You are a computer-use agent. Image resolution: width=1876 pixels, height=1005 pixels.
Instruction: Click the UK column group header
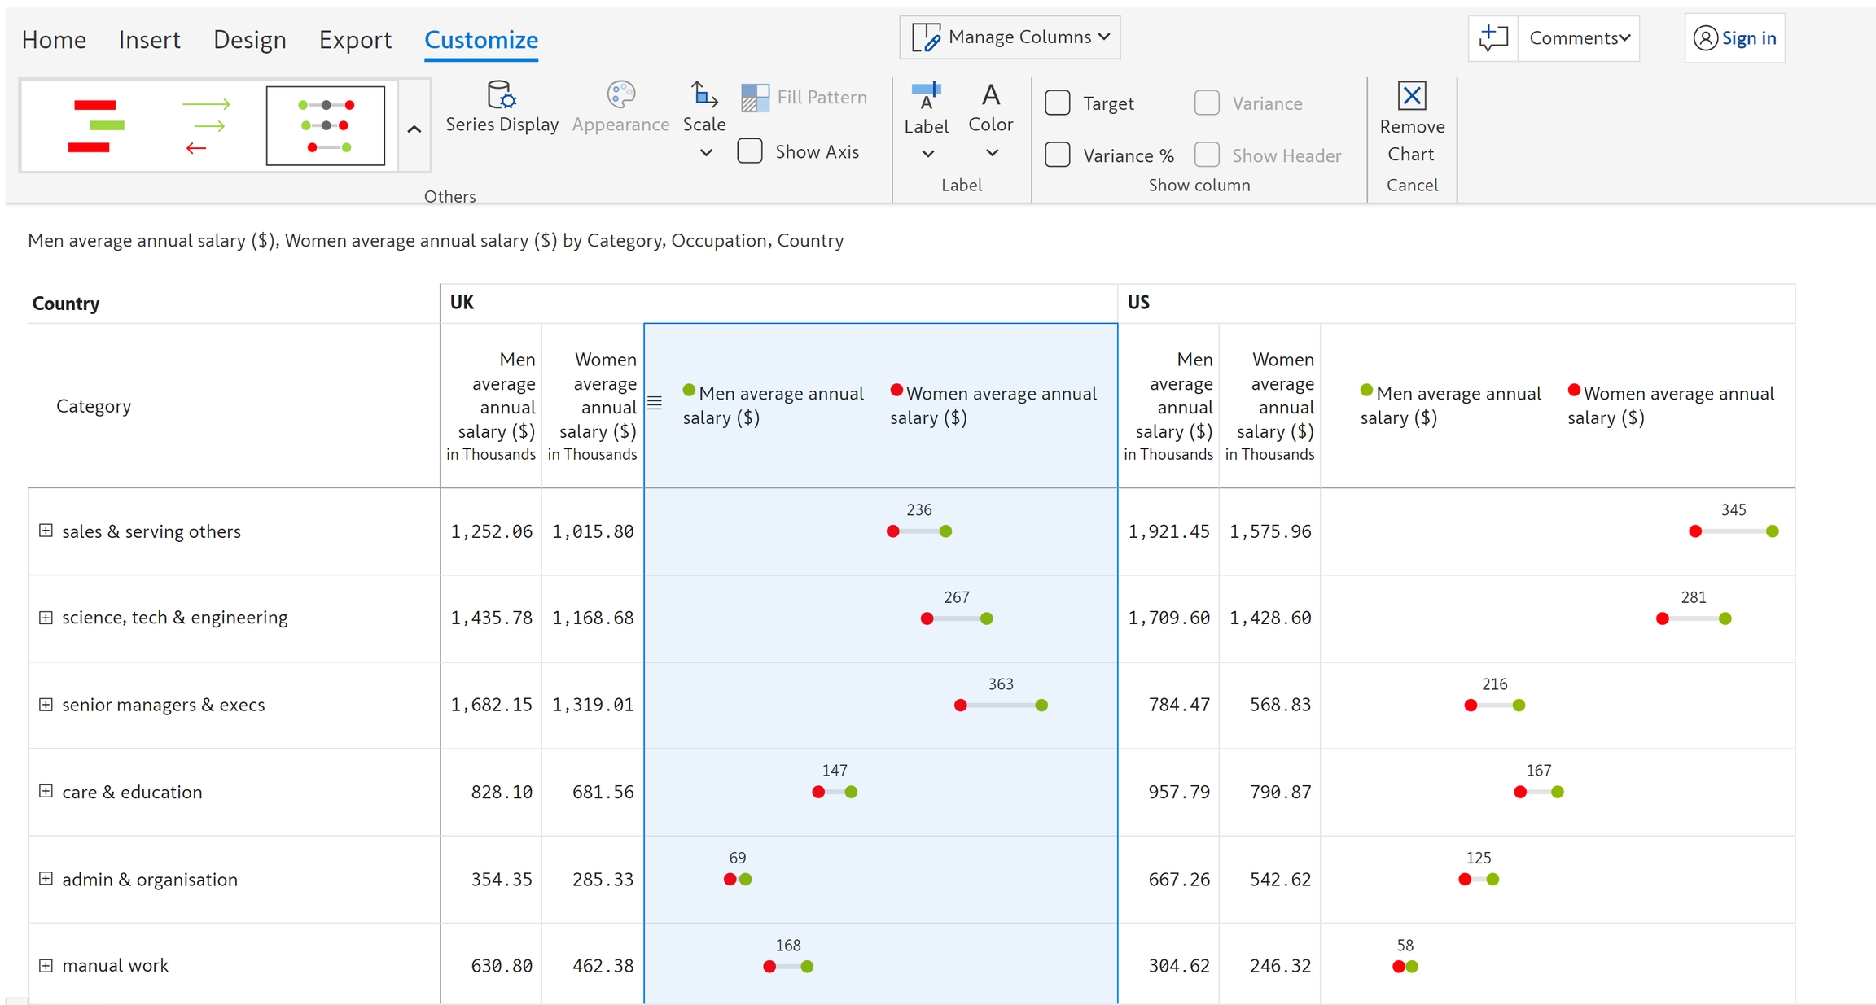(x=462, y=303)
